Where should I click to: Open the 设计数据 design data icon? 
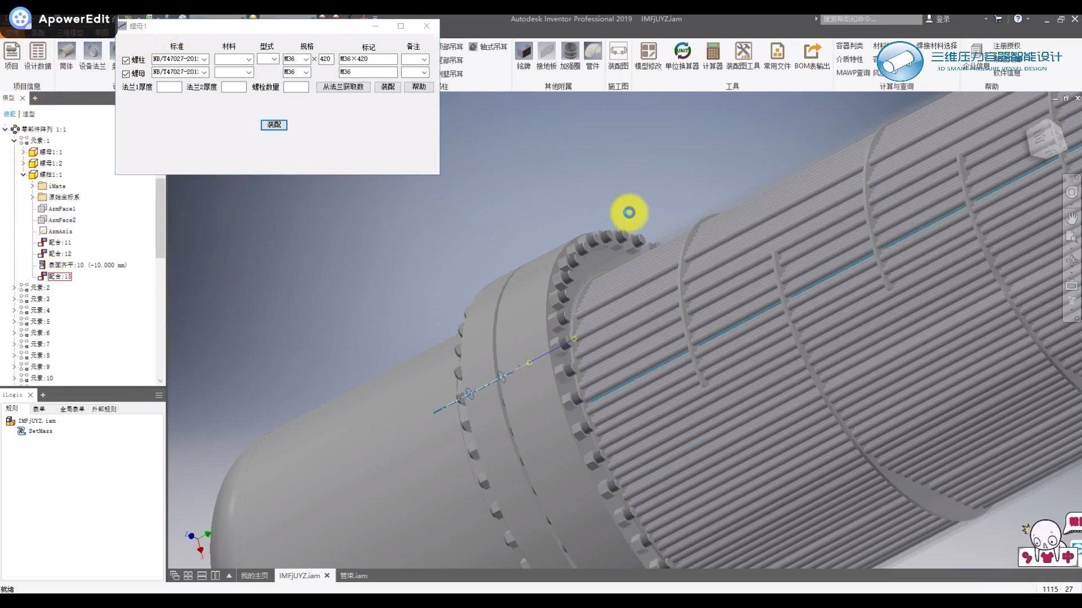[38, 56]
